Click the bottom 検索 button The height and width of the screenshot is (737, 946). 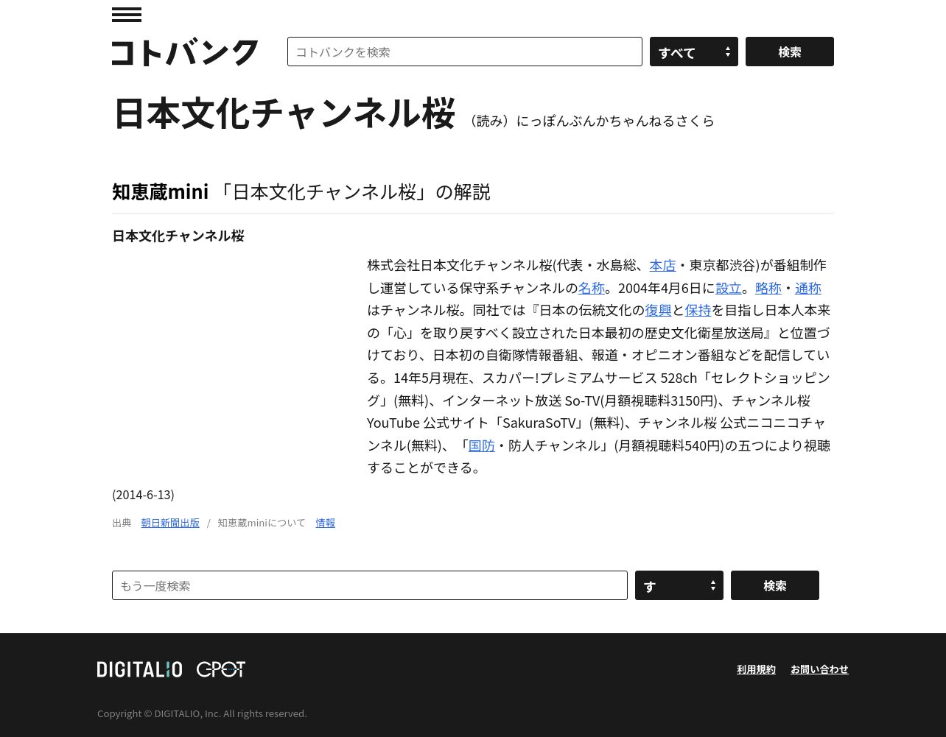[x=775, y=585]
